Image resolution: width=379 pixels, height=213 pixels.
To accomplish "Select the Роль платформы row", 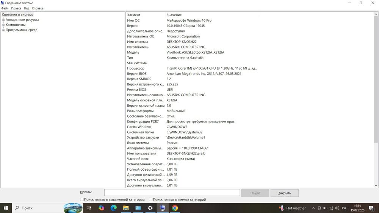I will (x=193, y=111).
